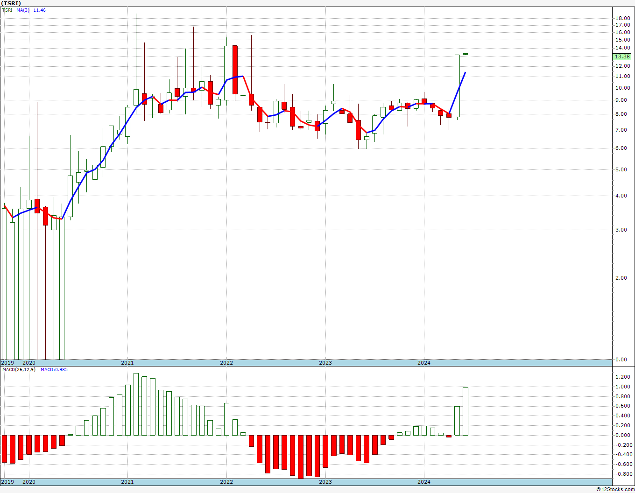Click 2024 on the price chart time axis

click(424, 363)
